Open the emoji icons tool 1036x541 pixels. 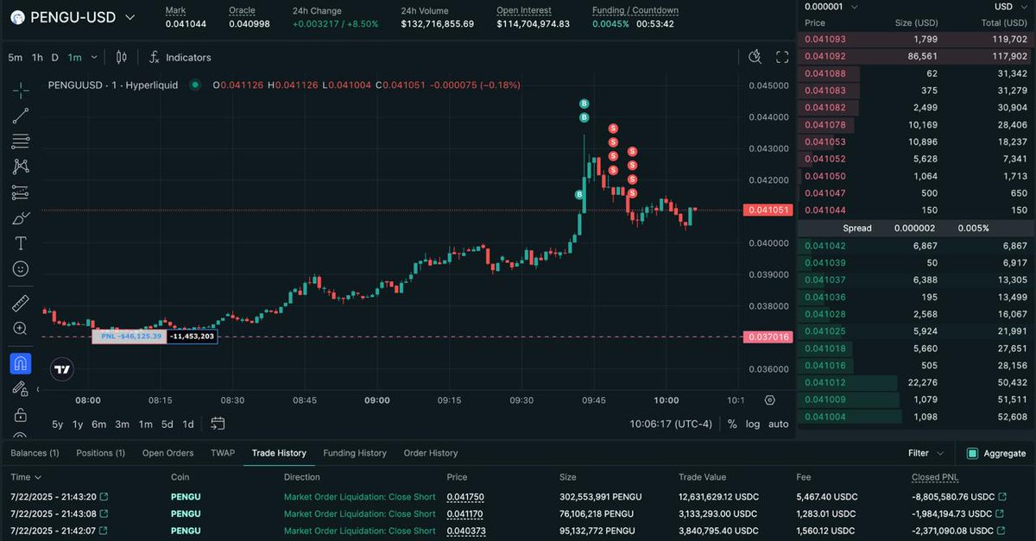click(x=21, y=269)
